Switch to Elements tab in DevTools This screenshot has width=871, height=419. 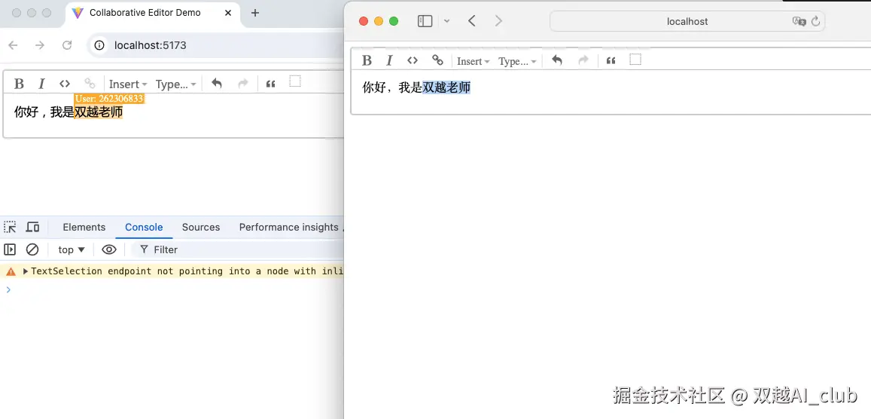(x=84, y=227)
